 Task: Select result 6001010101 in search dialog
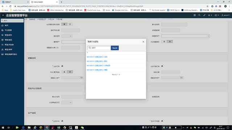(x=97, y=57)
